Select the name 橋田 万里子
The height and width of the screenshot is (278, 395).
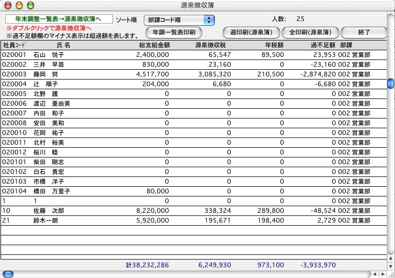(52, 191)
